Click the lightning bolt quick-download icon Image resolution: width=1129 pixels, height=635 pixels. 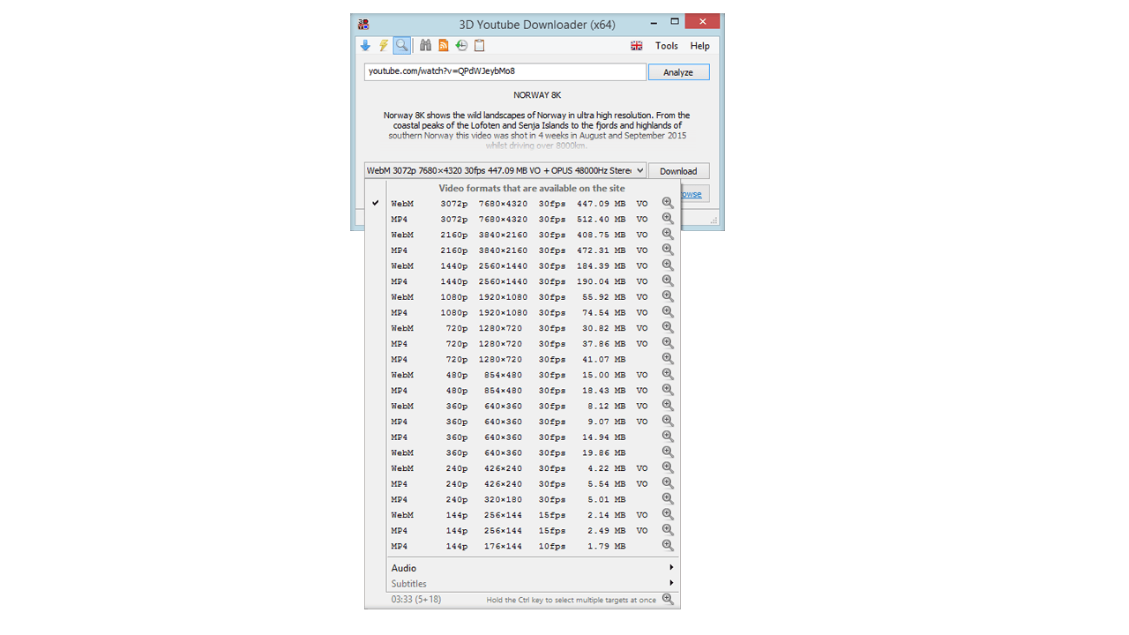tap(383, 45)
